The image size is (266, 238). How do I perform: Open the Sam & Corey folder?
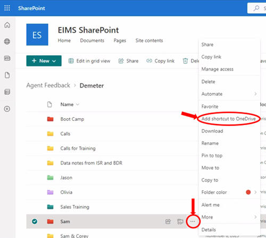74,236
